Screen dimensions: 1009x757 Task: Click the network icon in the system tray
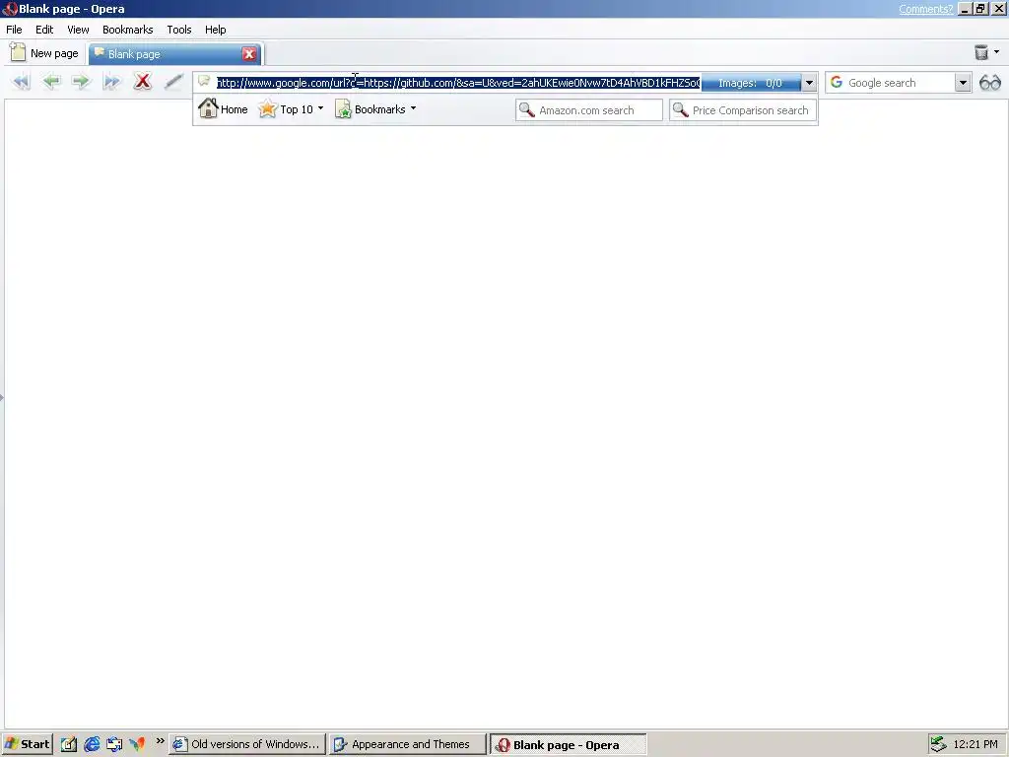[x=938, y=744]
